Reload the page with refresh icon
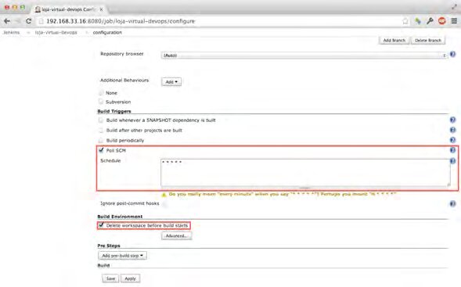Viewport: 461px width, 287px height. 28,21
